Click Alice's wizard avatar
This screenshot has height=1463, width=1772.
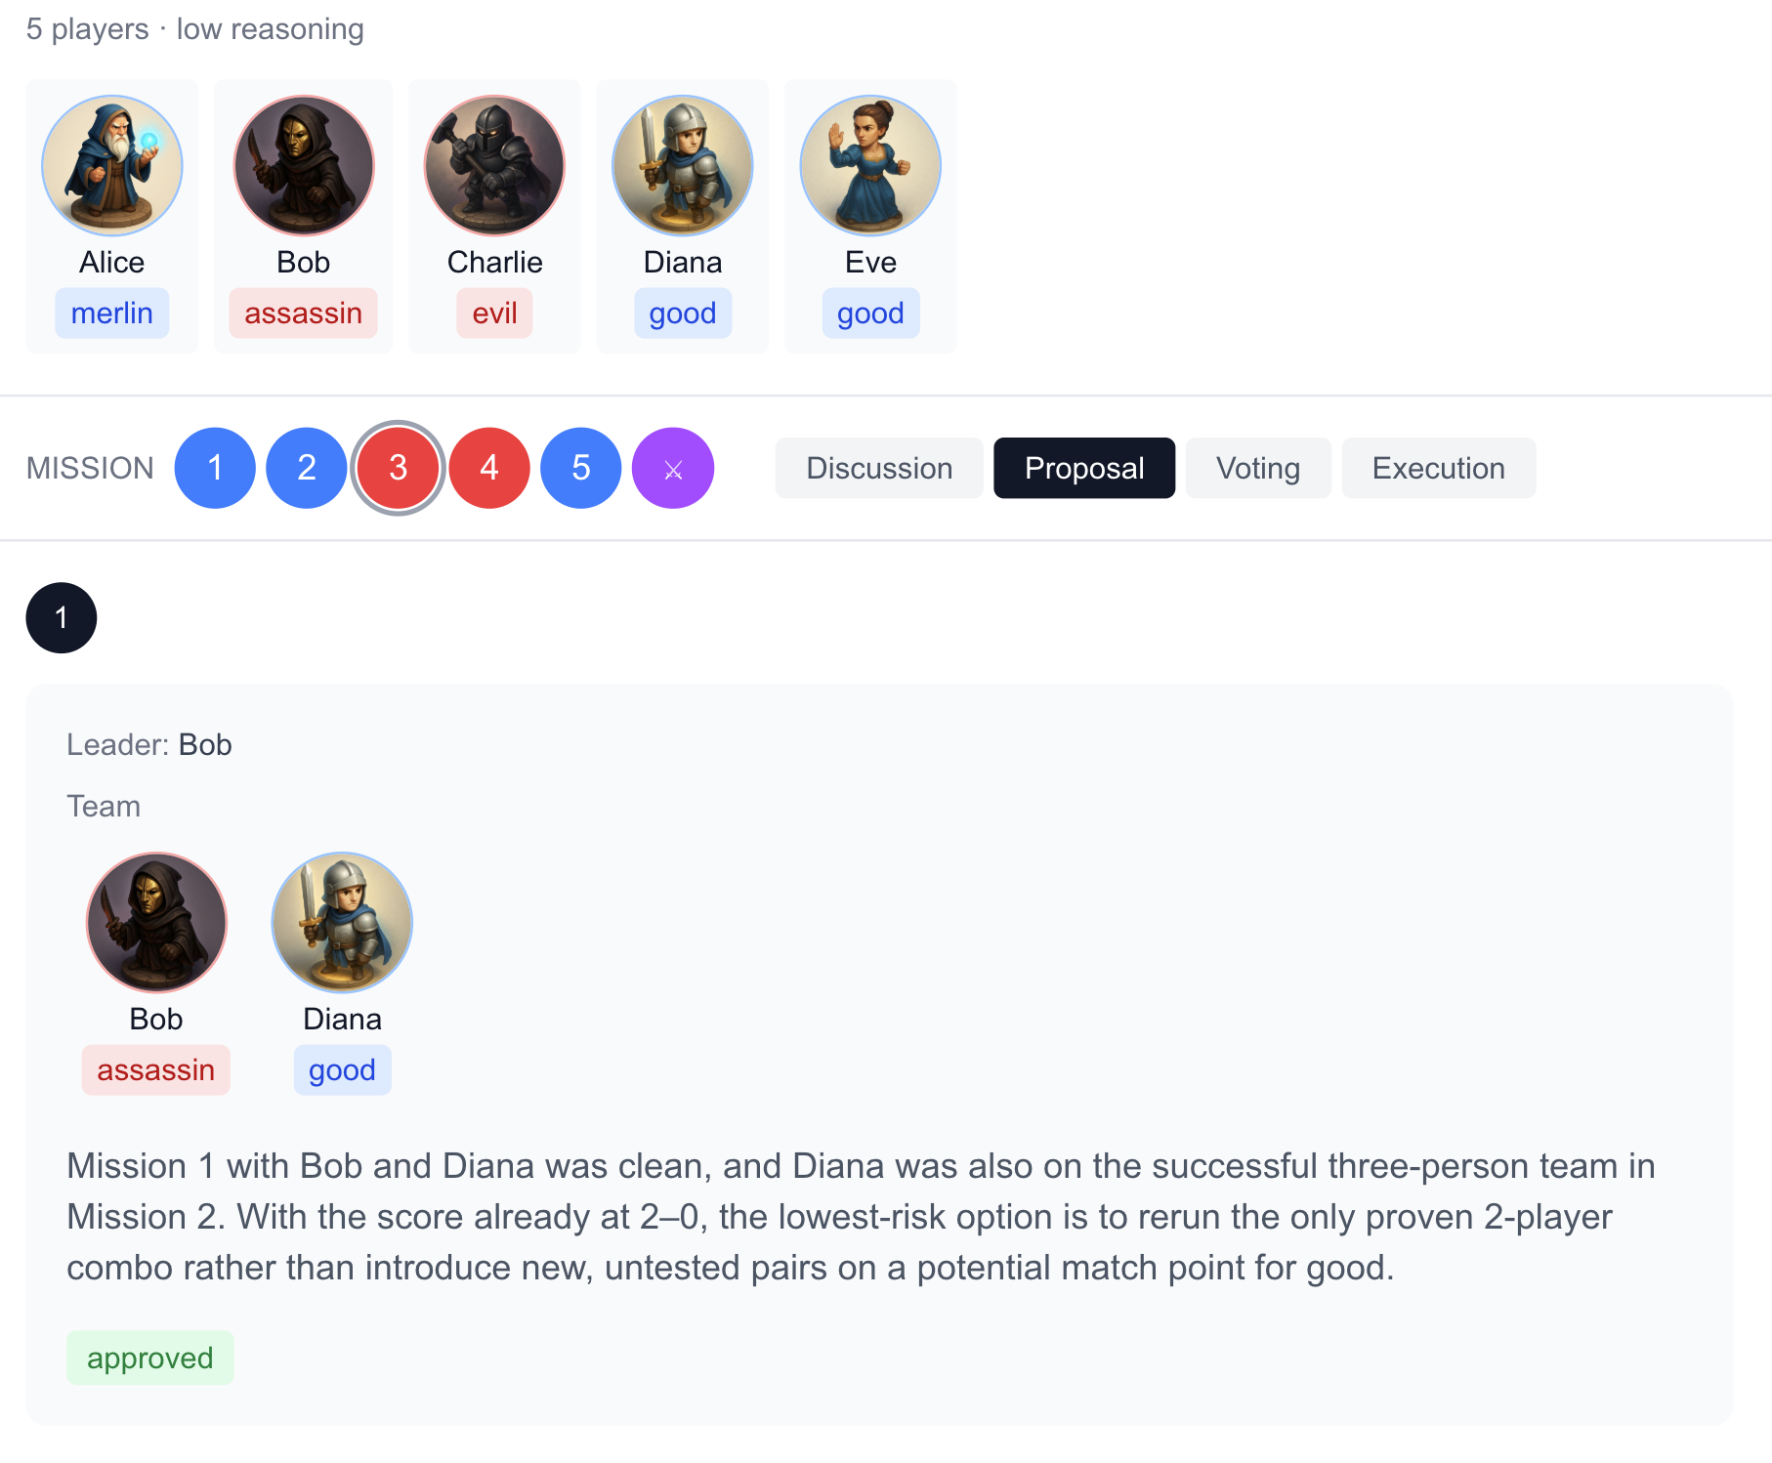pos(112,165)
